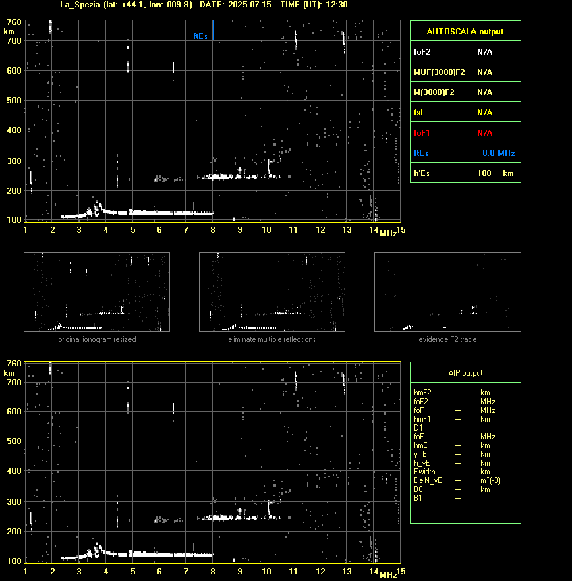The width and height of the screenshot is (572, 581).
Task: Click the hmF1 row in AIP output
Action: [452, 419]
